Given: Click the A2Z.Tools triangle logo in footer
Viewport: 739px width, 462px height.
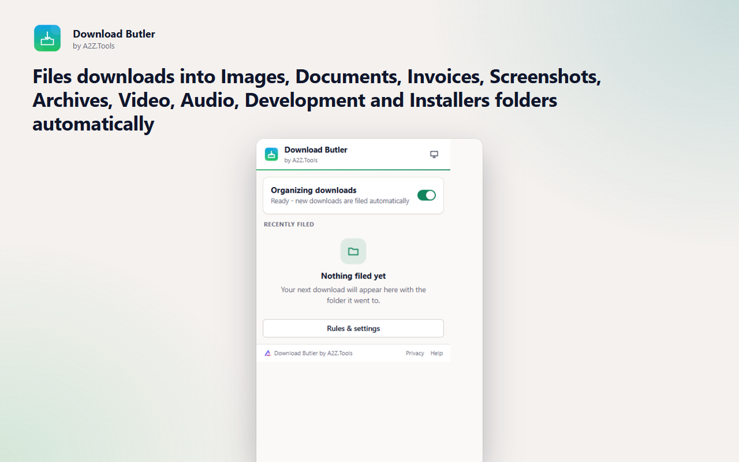Looking at the screenshot, I should tap(267, 353).
